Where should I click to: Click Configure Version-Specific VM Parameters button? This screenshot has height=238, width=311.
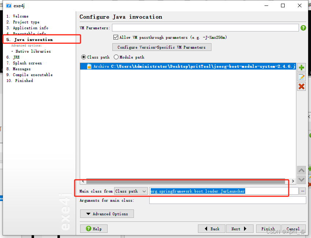(162, 47)
